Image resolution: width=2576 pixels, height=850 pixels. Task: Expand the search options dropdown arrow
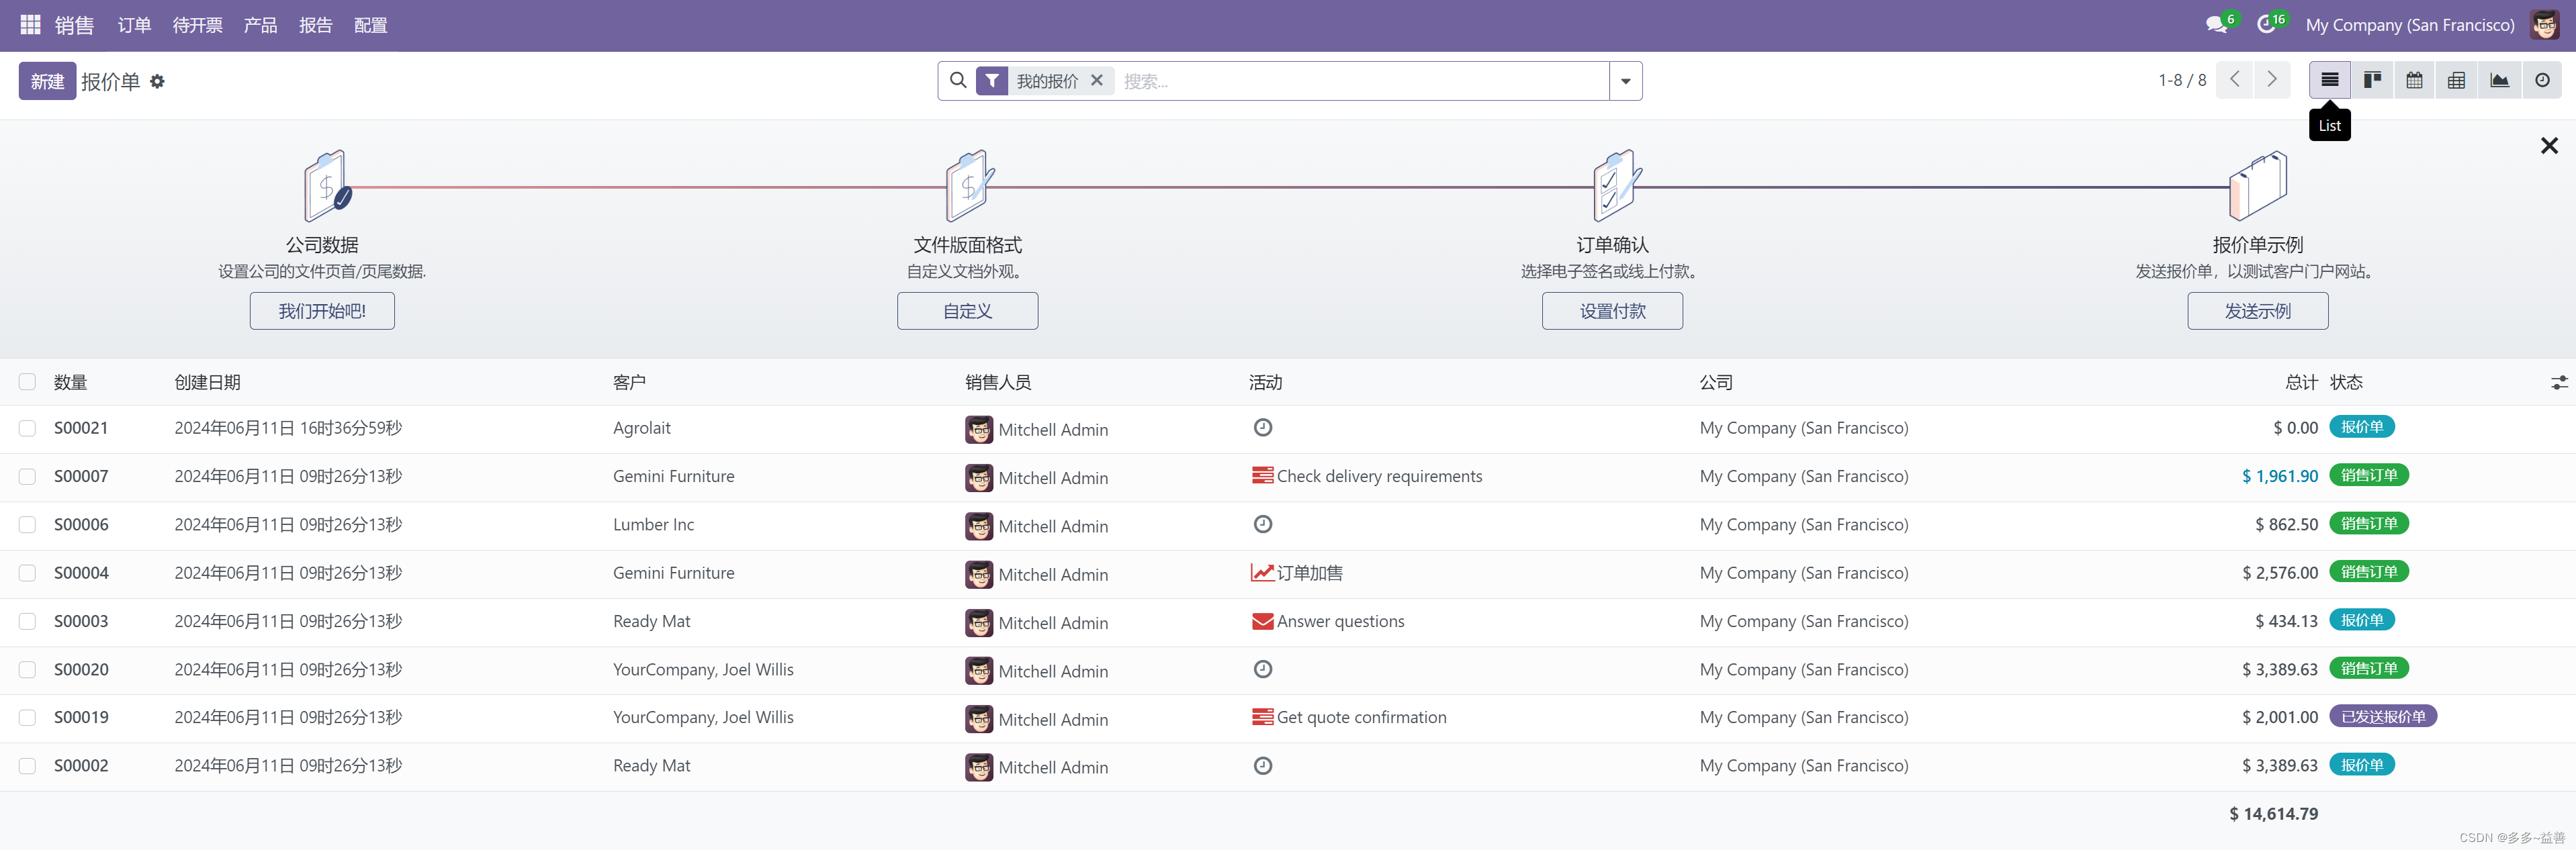coord(1625,81)
